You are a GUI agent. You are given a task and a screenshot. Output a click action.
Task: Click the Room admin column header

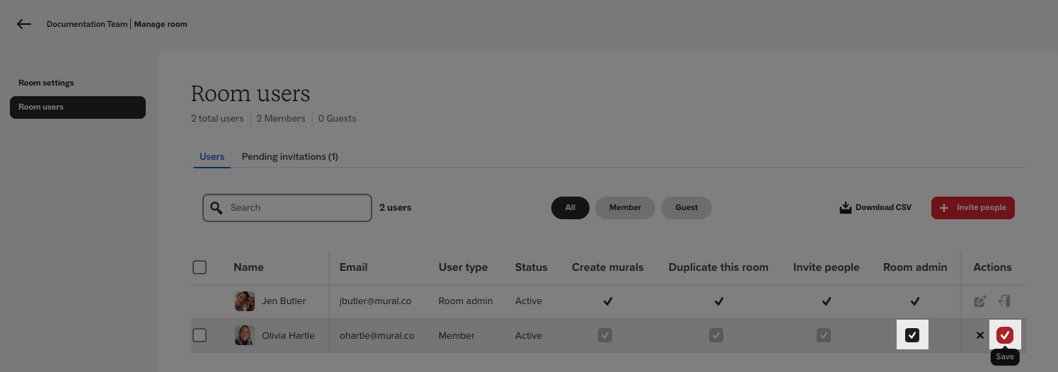(915, 267)
